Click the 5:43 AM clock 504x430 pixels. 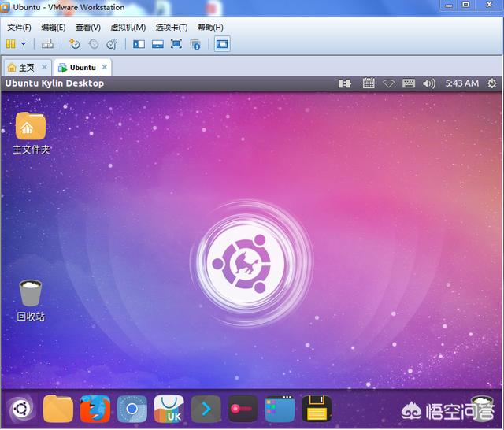[461, 83]
